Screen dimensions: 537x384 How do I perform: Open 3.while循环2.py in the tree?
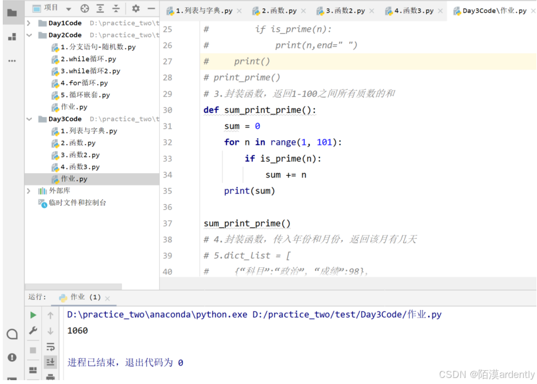click(x=86, y=71)
